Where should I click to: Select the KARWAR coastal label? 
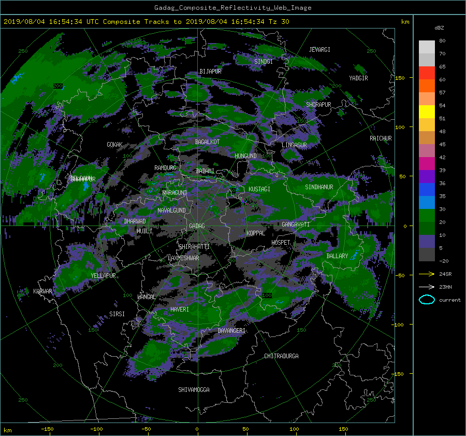tap(42, 291)
